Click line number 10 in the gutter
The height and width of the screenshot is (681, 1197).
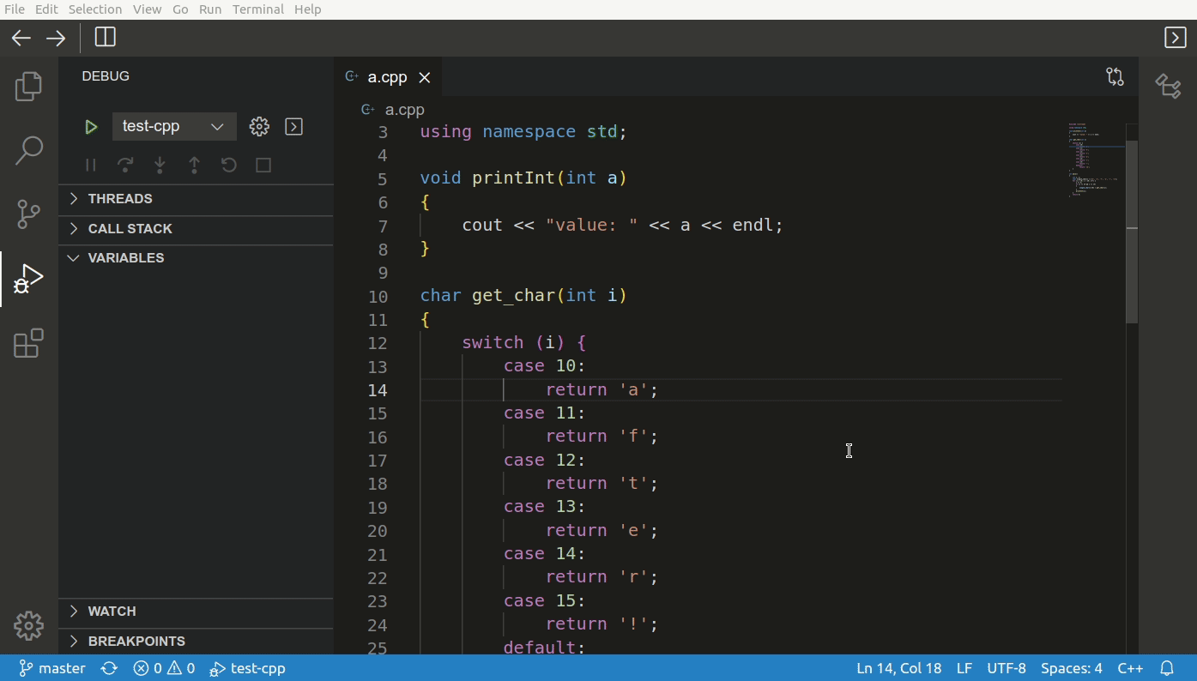click(x=378, y=297)
